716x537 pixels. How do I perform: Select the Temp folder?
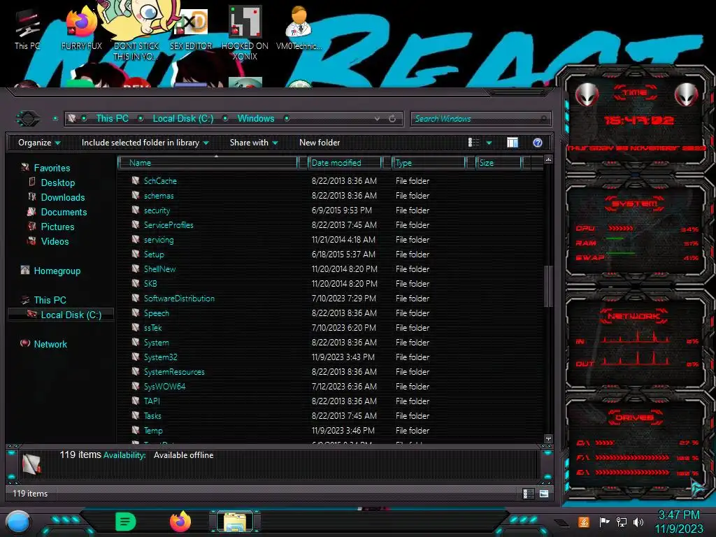(x=153, y=430)
